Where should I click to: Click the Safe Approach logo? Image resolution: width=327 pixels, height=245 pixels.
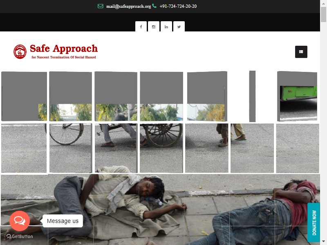click(x=56, y=51)
